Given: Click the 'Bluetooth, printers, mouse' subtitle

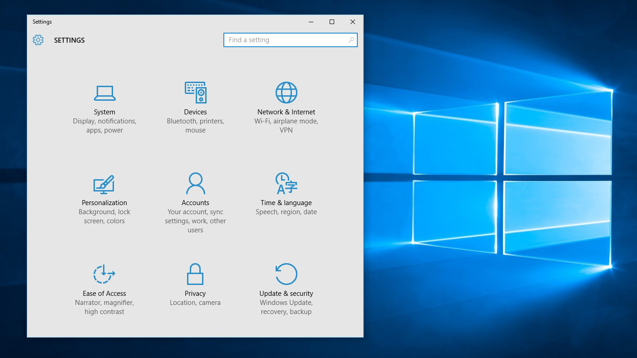Looking at the screenshot, I should point(195,125).
